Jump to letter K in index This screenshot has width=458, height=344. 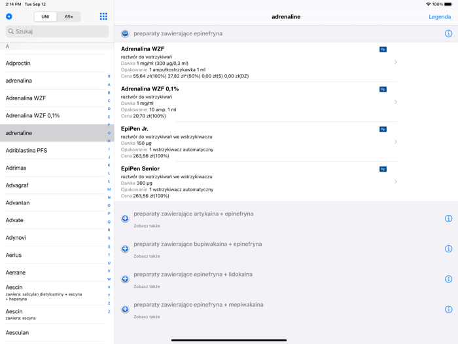tap(109, 165)
